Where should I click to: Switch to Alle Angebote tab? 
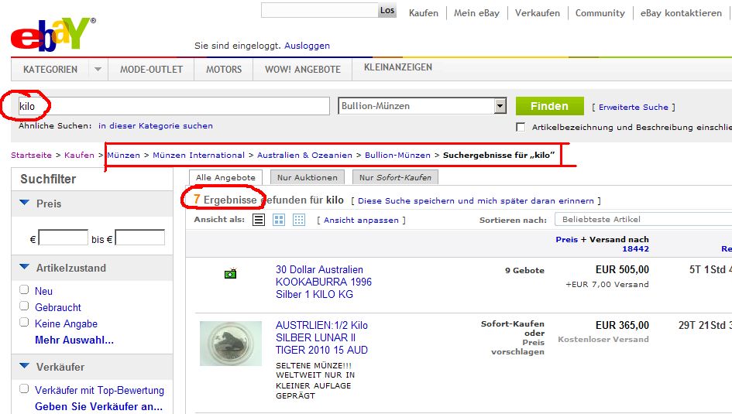point(225,177)
